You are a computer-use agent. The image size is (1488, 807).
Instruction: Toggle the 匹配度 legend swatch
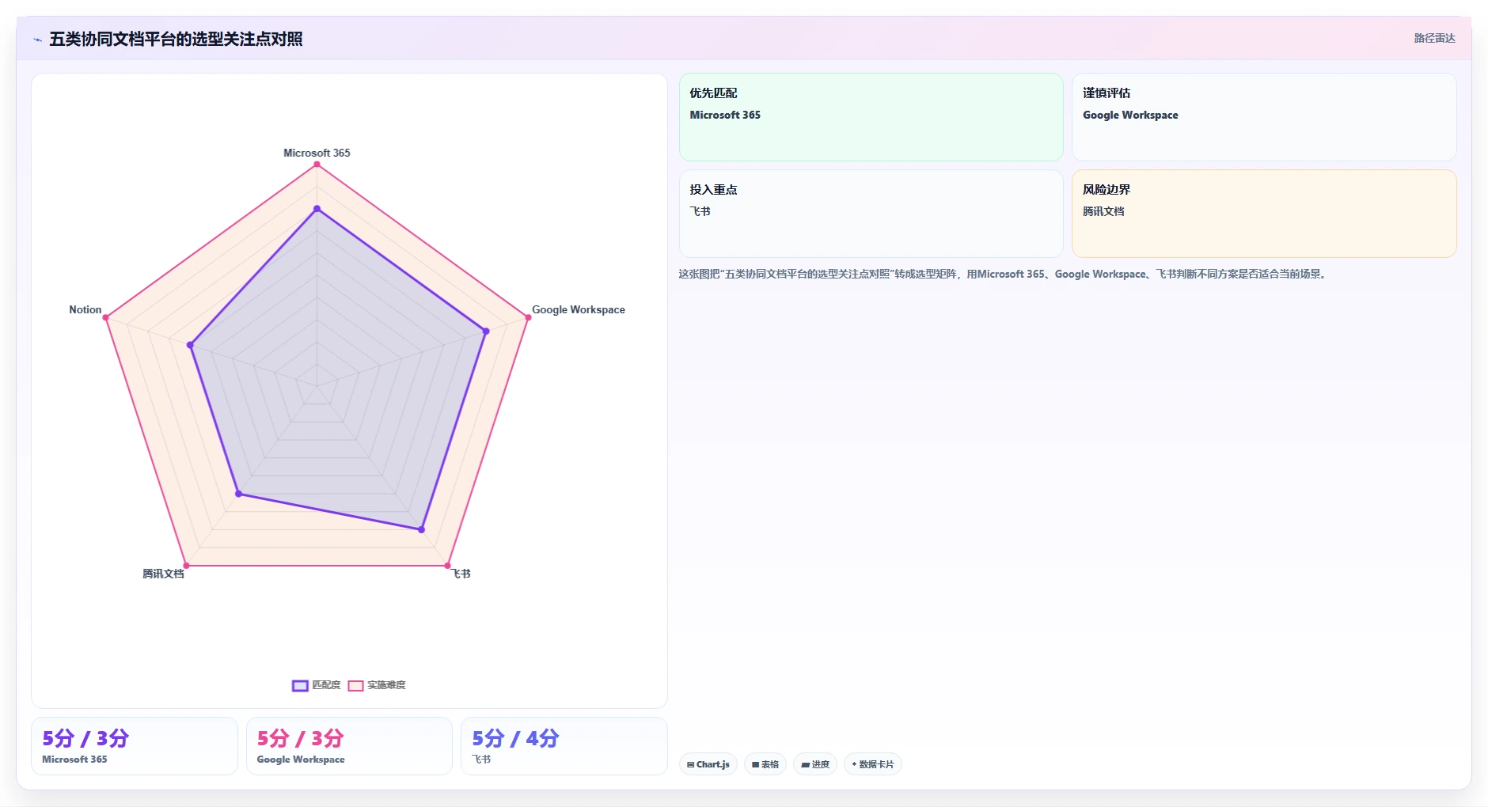tap(300, 686)
